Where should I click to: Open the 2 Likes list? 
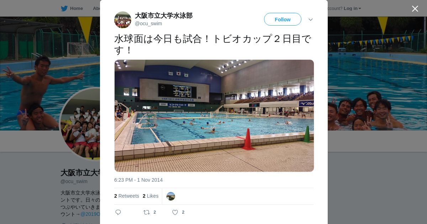pos(151,196)
